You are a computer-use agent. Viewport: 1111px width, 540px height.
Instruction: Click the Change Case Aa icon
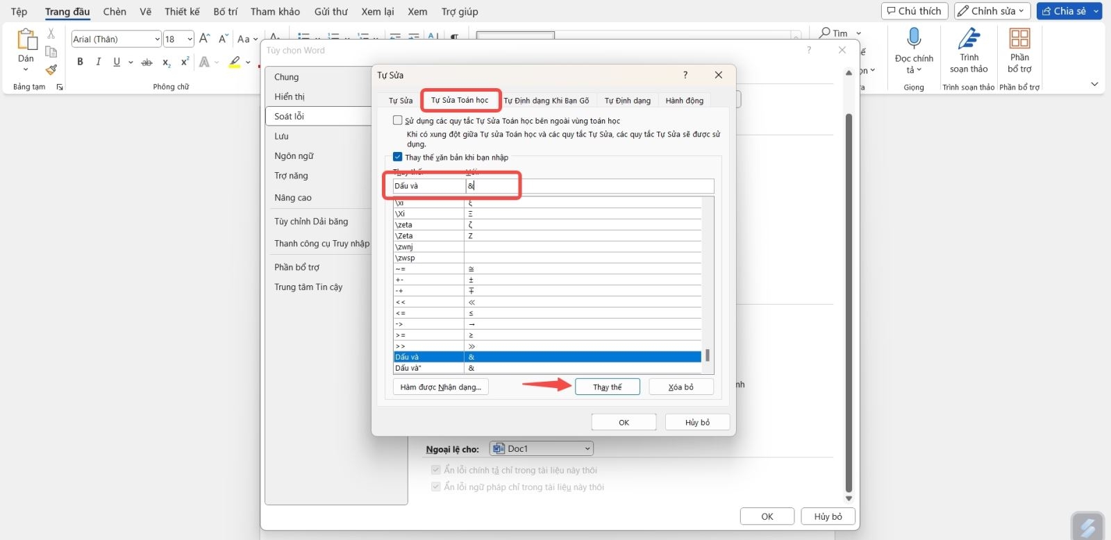[x=244, y=39]
